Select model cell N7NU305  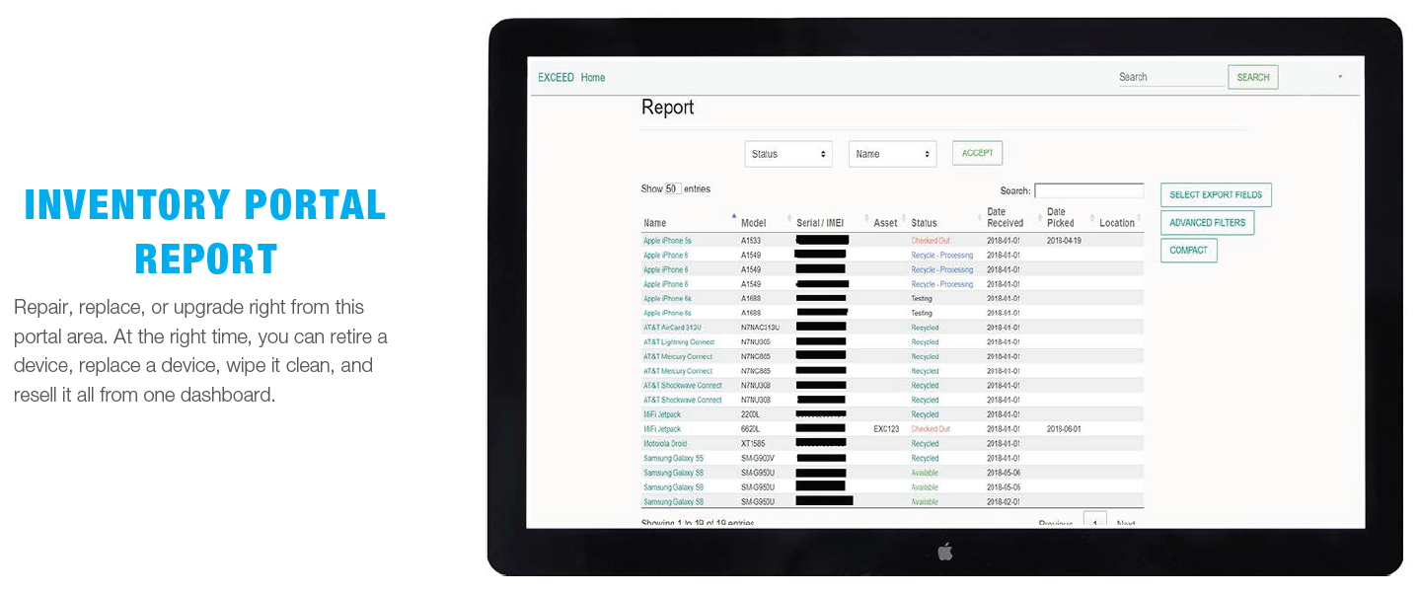(756, 342)
